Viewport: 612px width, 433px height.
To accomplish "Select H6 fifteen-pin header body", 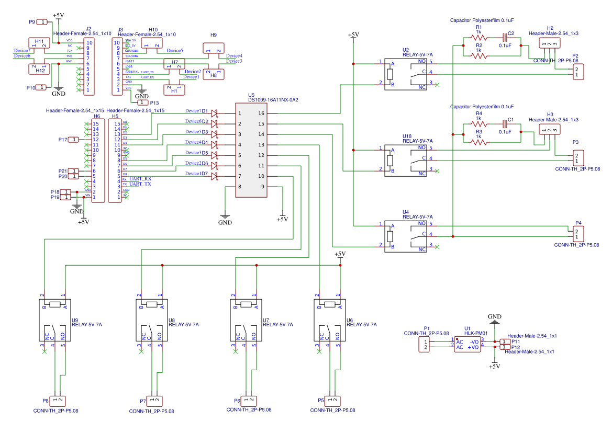I will [98, 161].
